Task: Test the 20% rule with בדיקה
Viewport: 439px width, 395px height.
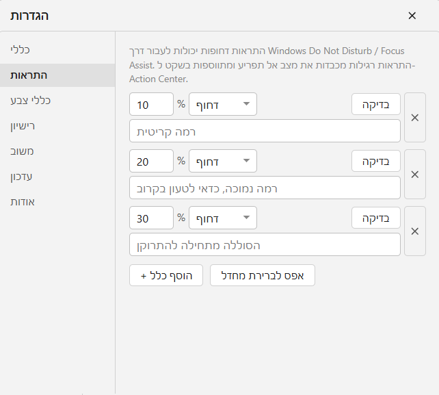Action: click(x=375, y=161)
